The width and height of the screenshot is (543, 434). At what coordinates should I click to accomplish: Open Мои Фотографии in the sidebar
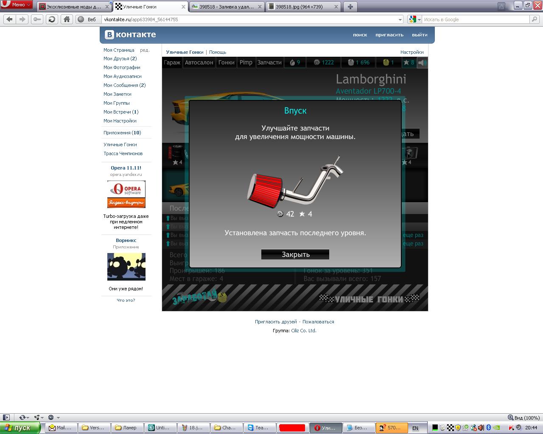pos(122,68)
